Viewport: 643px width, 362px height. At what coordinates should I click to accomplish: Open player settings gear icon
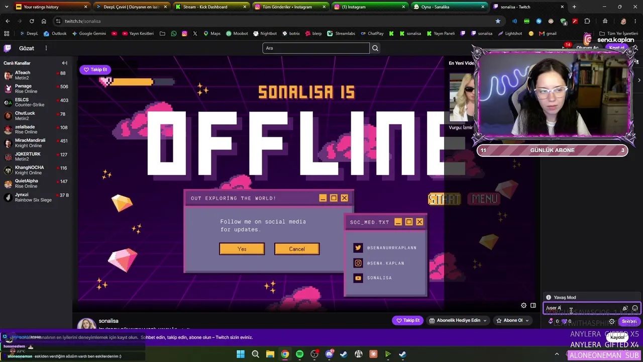pos(523,305)
